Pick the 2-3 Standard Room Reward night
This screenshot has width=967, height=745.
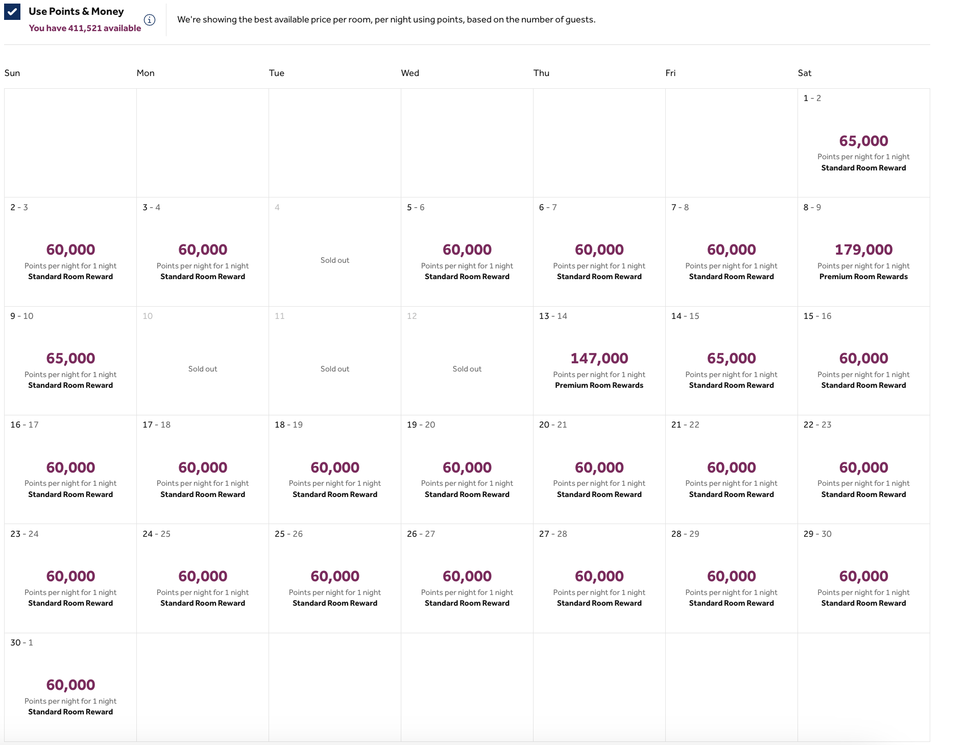70,252
